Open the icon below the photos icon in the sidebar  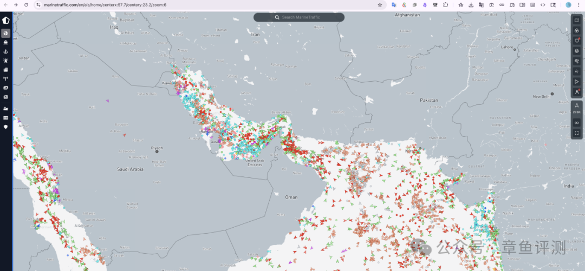pyautogui.click(x=5, y=97)
